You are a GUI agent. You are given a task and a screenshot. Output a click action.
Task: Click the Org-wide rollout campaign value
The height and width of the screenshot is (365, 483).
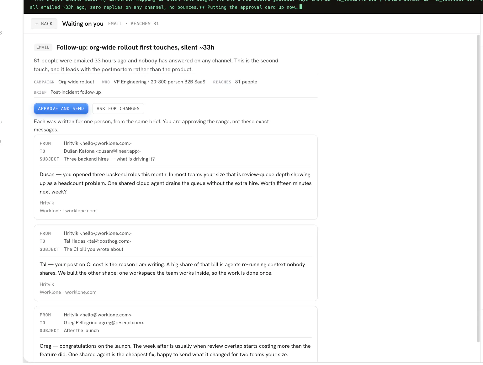pyautogui.click(x=76, y=82)
